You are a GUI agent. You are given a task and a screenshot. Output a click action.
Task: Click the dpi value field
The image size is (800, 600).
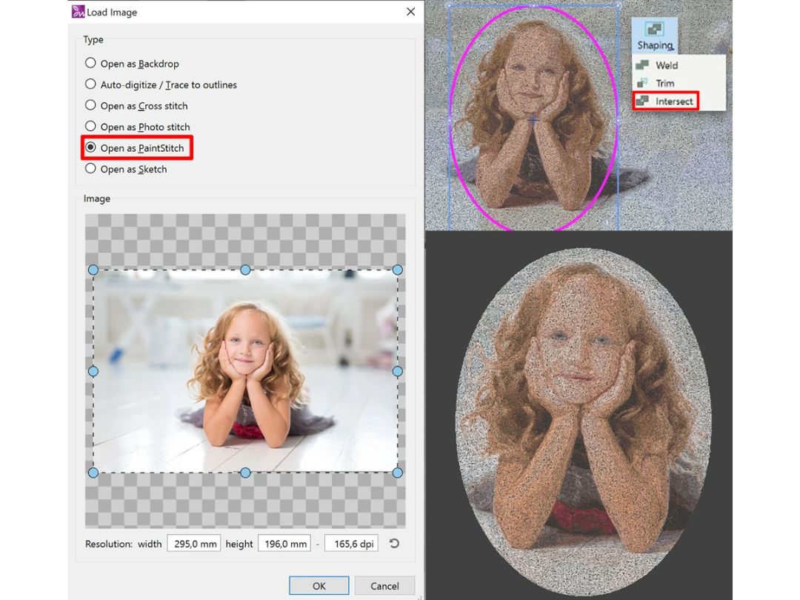pos(351,544)
